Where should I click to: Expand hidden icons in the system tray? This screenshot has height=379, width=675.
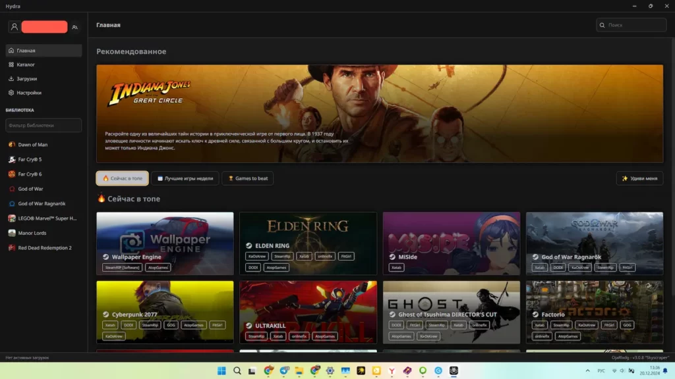(587, 370)
